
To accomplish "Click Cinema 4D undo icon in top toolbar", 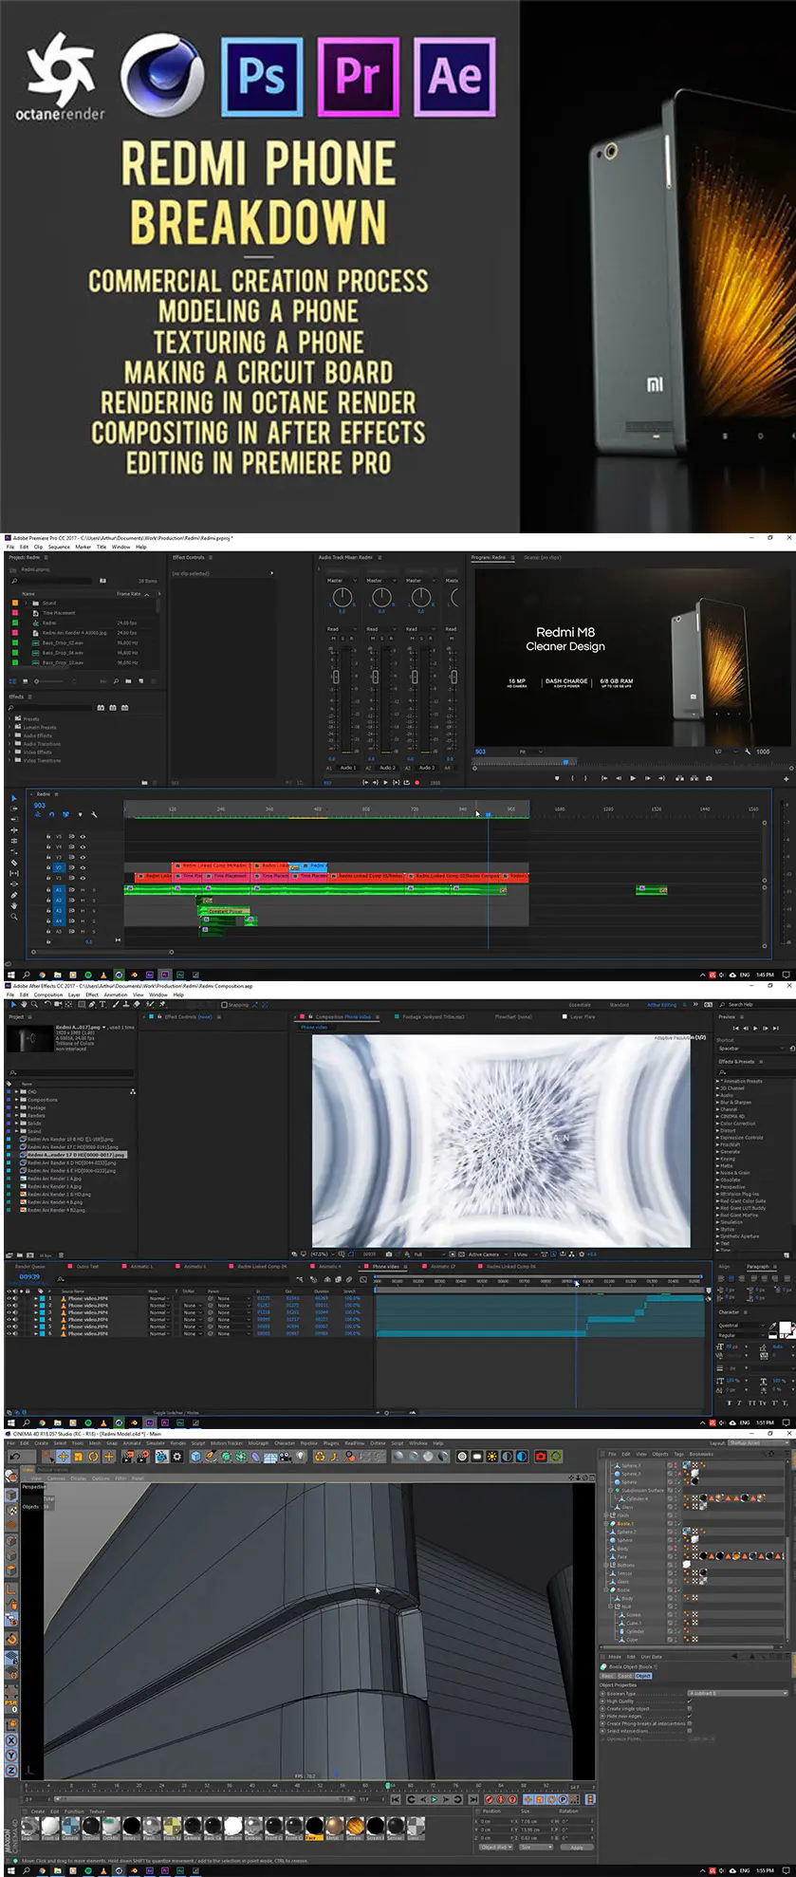I will [15, 1456].
